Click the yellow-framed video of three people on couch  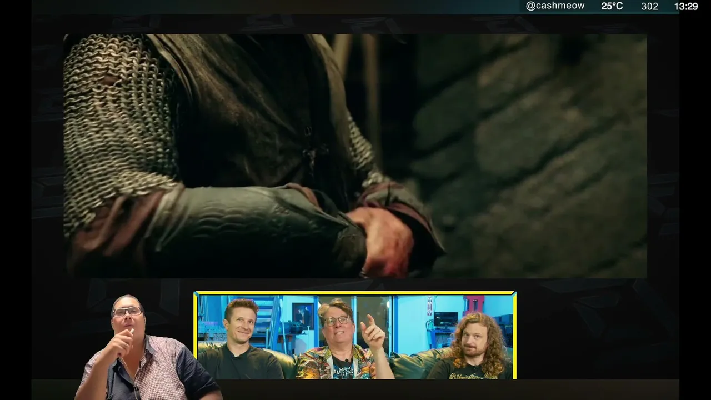pyautogui.click(x=355, y=335)
